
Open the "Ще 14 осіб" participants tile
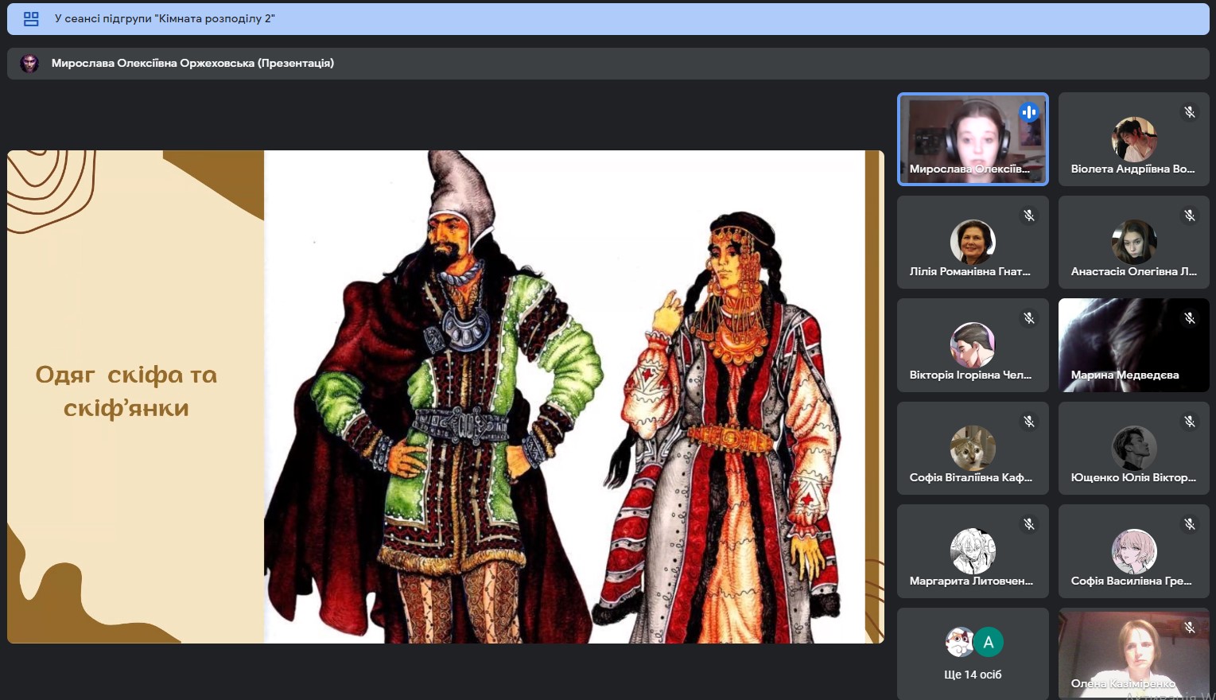click(x=973, y=654)
